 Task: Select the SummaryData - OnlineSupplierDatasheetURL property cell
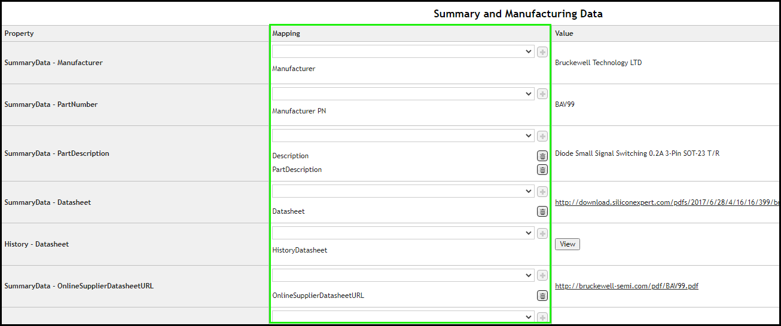pos(135,286)
